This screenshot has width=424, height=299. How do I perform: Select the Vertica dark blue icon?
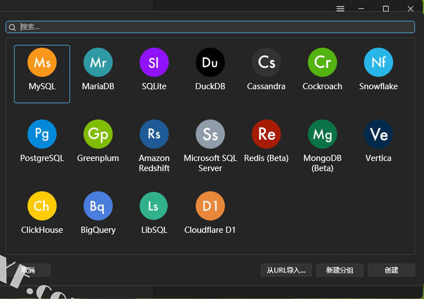click(379, 134)
